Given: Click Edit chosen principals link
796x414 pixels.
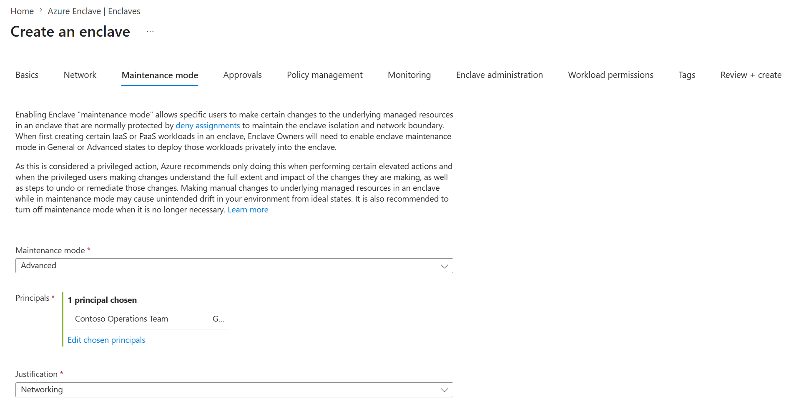Looking at the screenshot, I should [106, 340].
